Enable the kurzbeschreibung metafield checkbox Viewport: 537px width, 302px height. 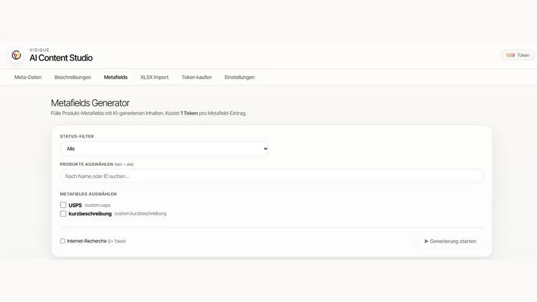pos(63,213)
